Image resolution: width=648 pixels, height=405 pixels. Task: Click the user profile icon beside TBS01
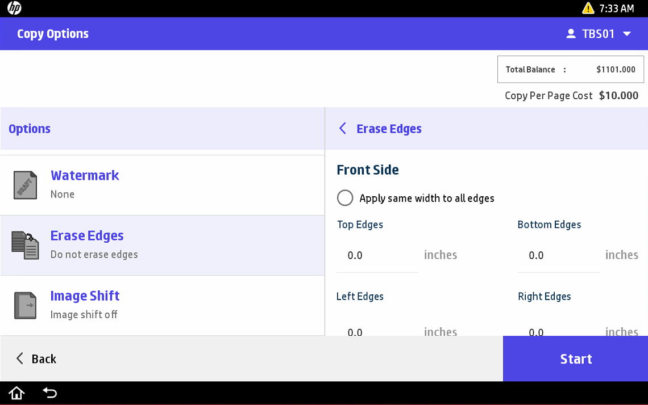[571, 34]
